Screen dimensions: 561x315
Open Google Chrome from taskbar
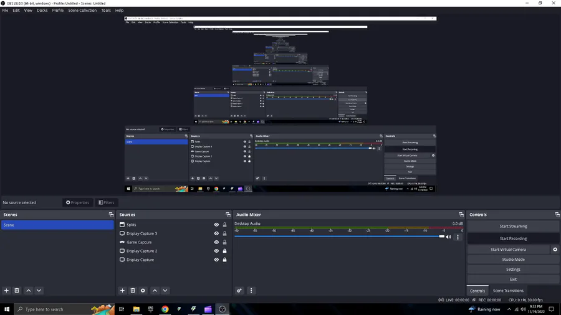coord(165,309)
